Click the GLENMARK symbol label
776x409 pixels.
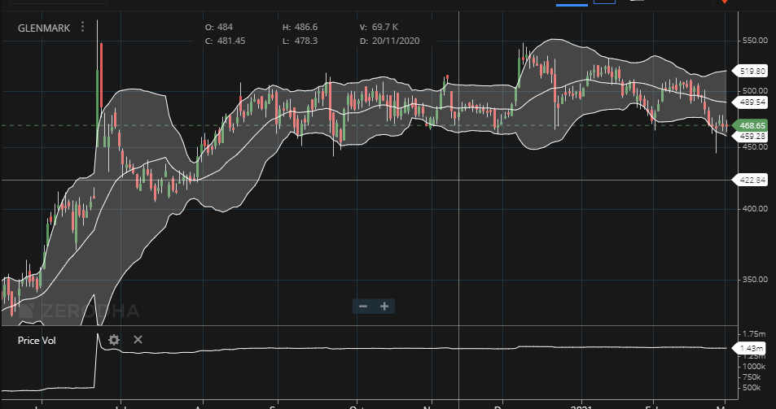(44, 28)
